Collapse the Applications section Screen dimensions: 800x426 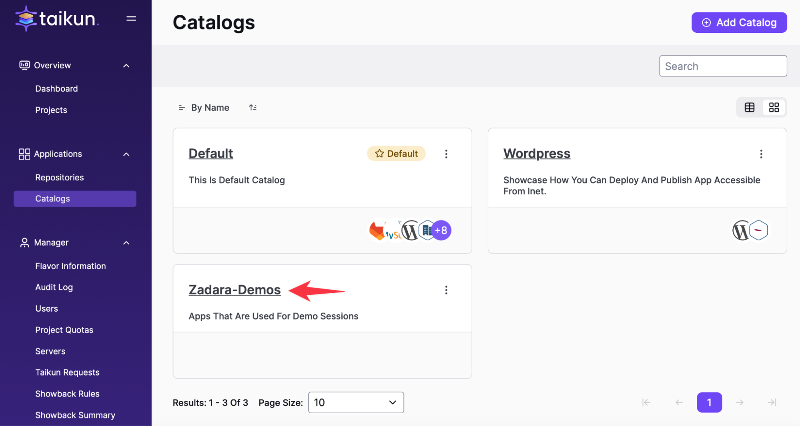[x=126, y=154]
